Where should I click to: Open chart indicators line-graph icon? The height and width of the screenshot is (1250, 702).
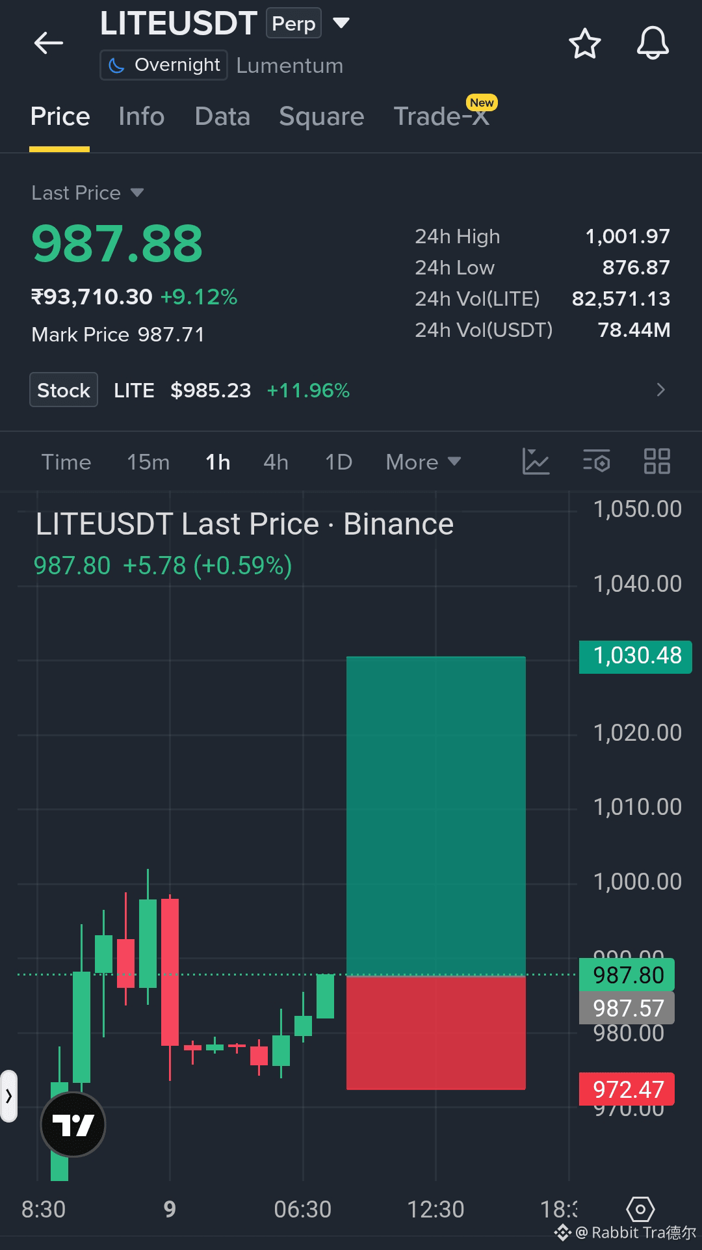(x=536, y=462)
